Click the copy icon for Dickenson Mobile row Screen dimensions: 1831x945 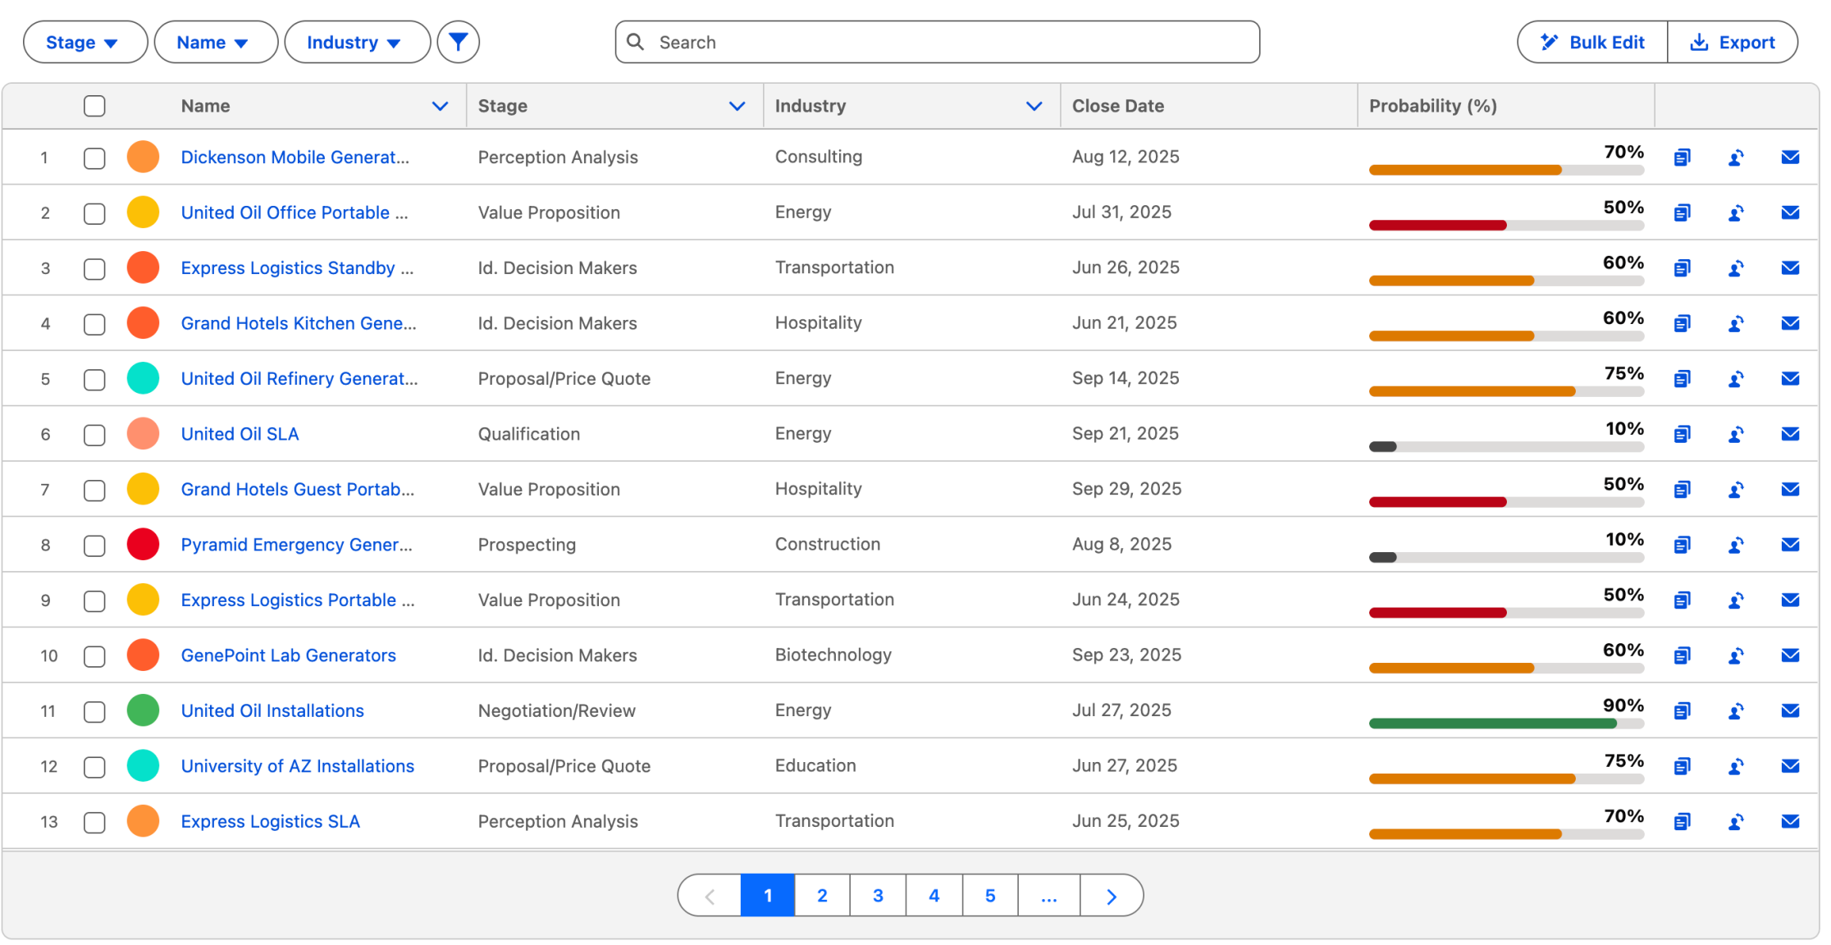1682,157
